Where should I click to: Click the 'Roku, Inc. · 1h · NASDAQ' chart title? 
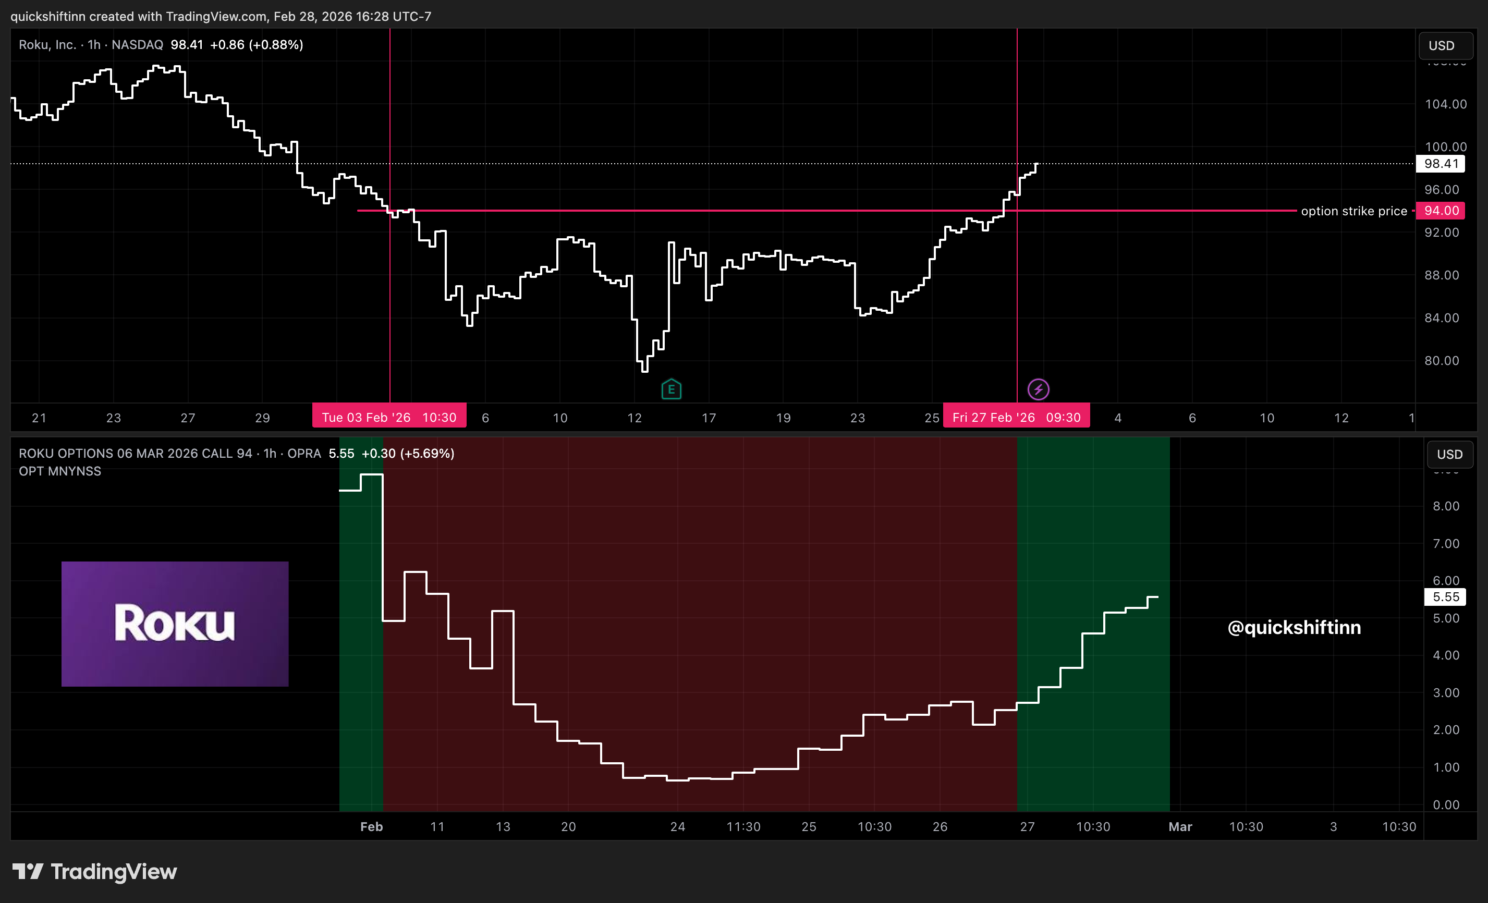click(x=91, y=45)
